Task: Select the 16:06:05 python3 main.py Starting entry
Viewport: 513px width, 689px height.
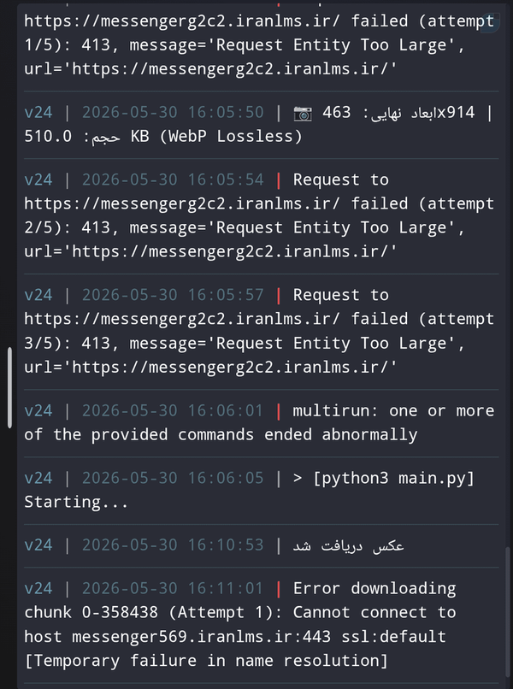Action: [261, 490]
